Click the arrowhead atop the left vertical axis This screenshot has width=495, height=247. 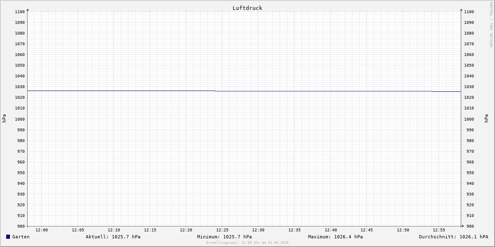28,9
